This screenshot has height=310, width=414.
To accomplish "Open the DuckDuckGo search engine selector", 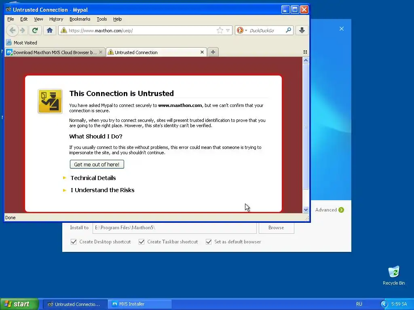I will click(242, 30).
